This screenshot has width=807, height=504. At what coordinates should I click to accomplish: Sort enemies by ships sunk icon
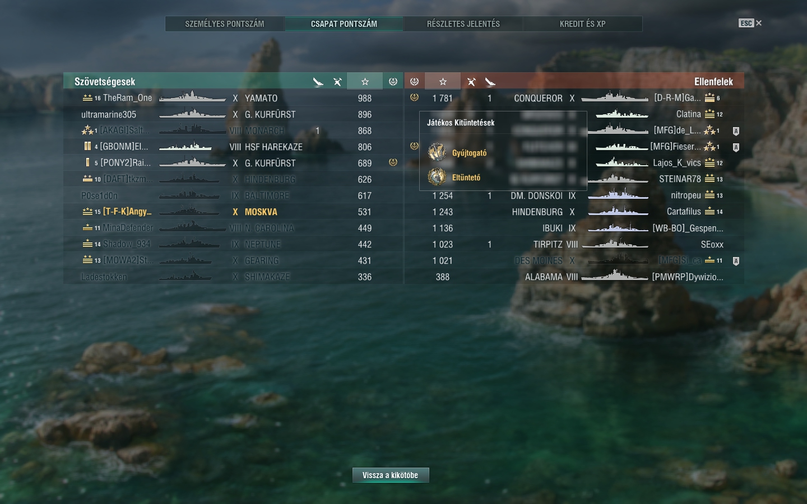tap(490, 82)
